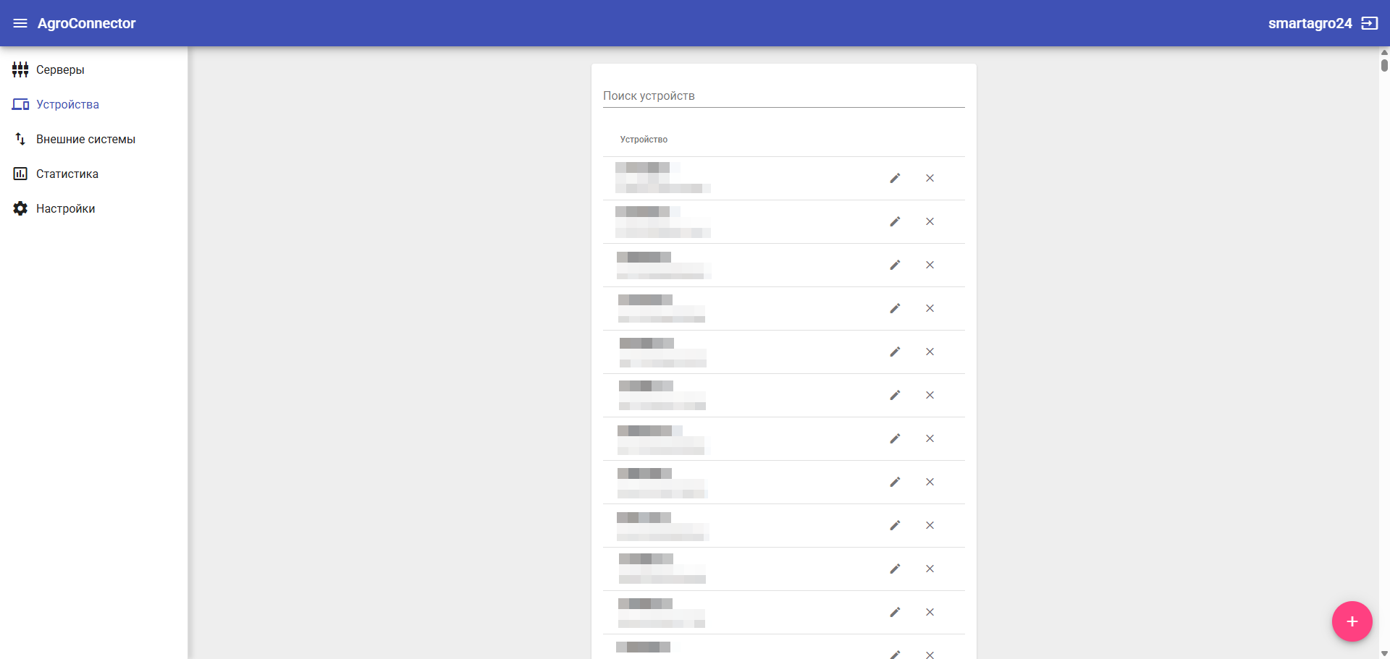Go to Внешние системы page
This screenshot has width=1390, height=659.
[85, 139]
